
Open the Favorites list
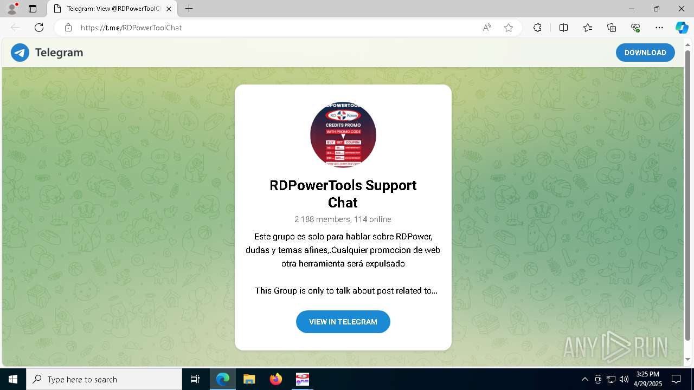pos(588,28)
